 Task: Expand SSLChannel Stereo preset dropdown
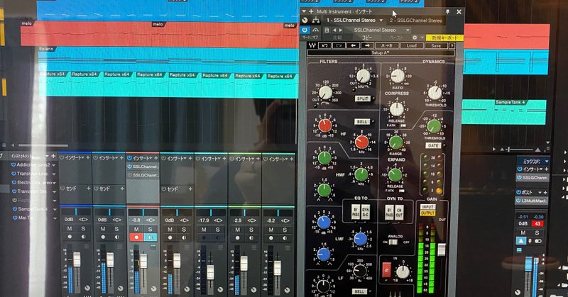pos(408,30)
